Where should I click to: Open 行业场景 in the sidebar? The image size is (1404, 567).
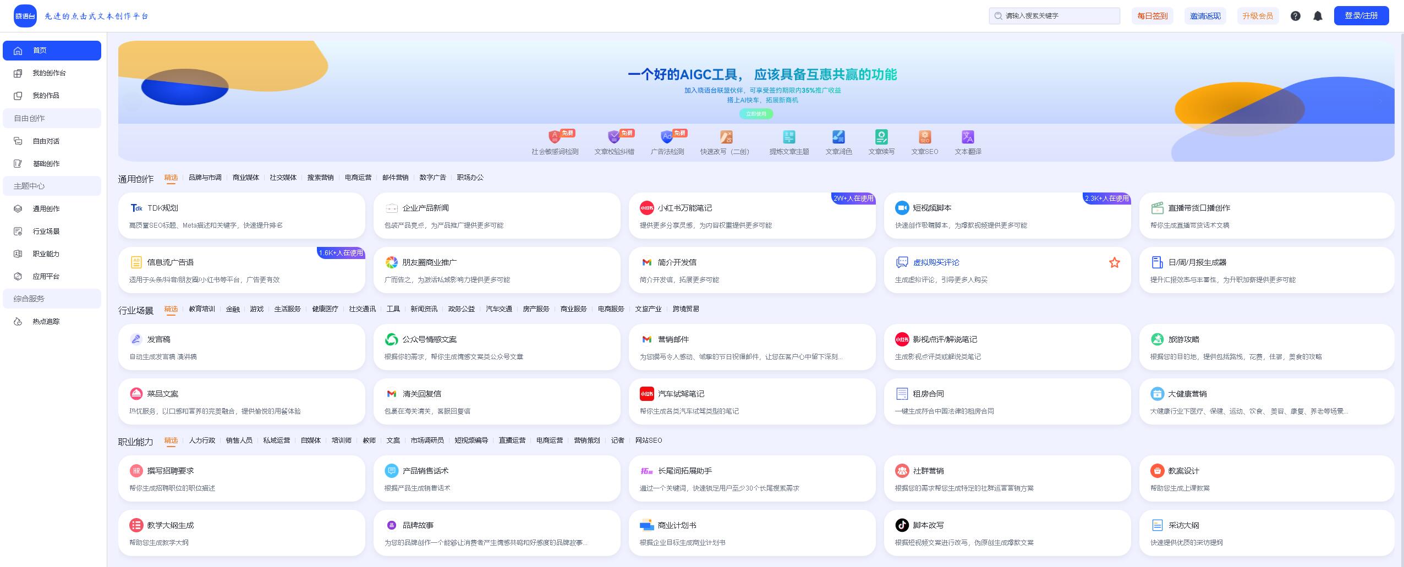tap(52, 232)
